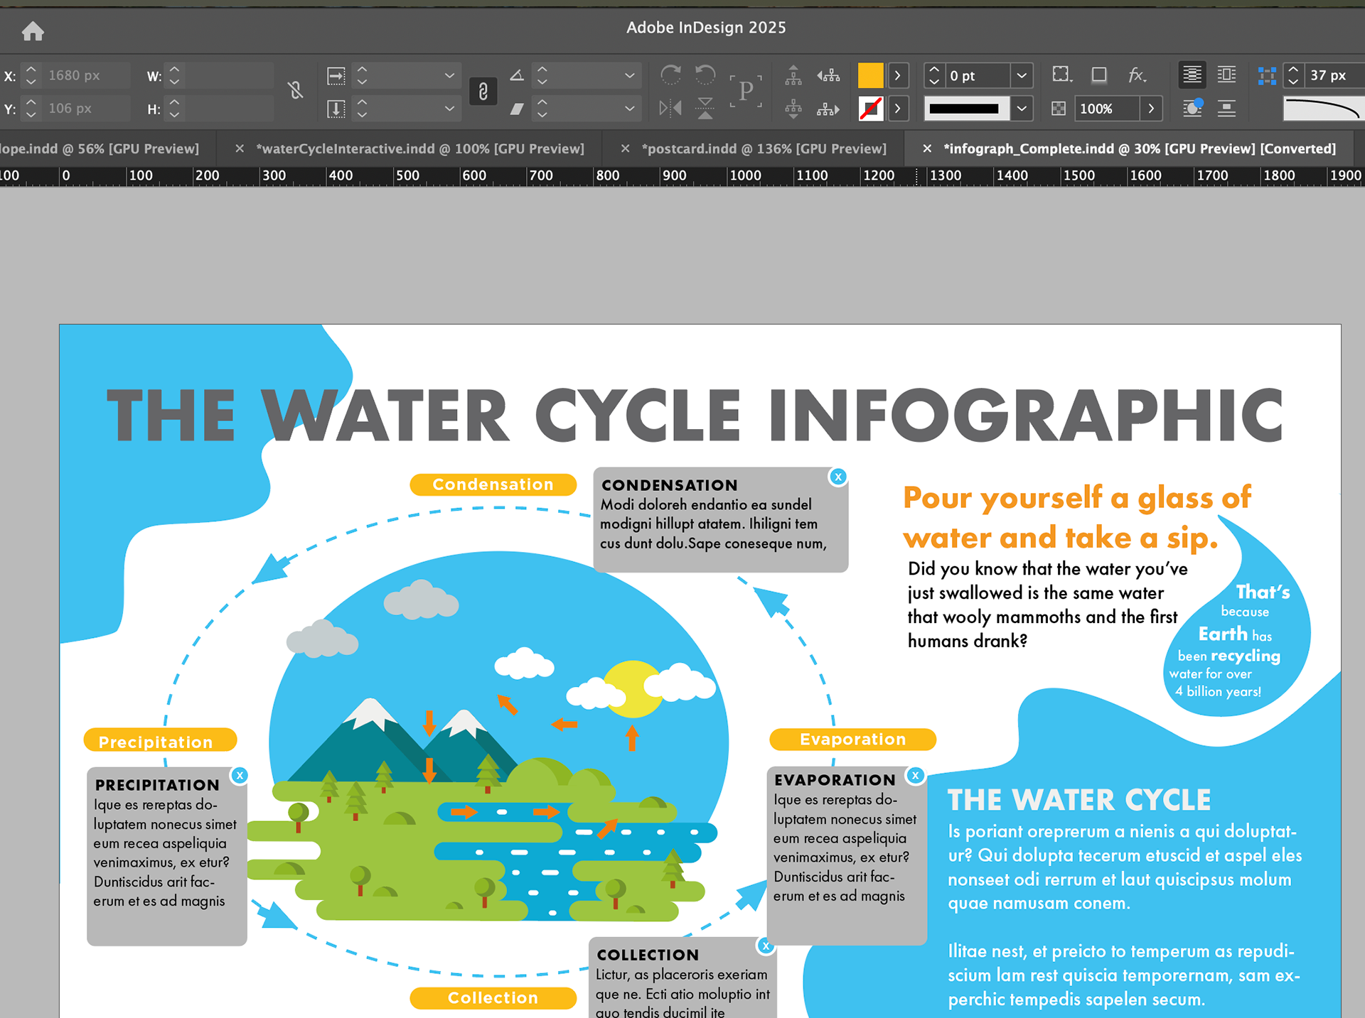Toggle the drop shadow icon

[x=1099, y=75]
